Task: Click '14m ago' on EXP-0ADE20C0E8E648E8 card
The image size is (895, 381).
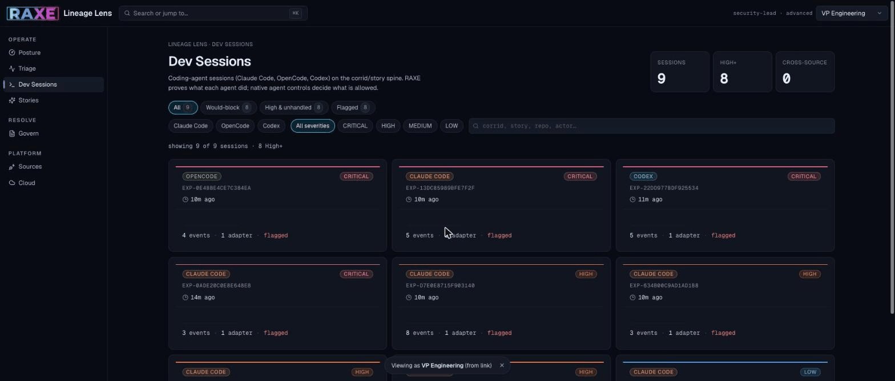Action: [203, 297]
